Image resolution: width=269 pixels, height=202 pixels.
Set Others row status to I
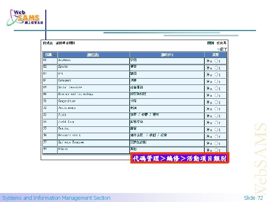coord(216,150)
